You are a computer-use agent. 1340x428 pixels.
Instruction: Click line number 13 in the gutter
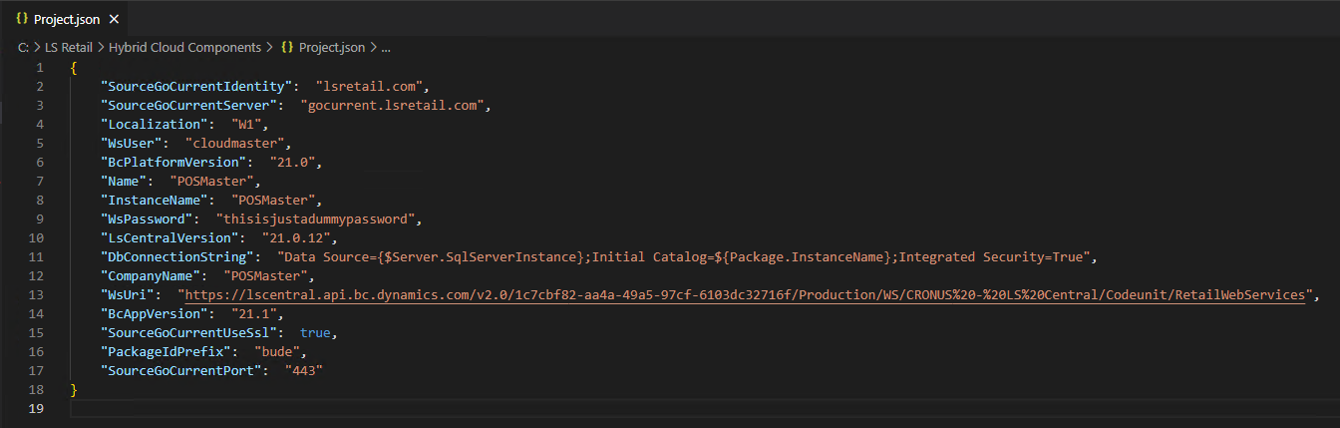pyautogui.click(x=39, y=294)
